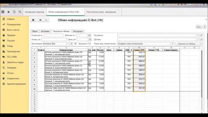The height and width of the screenshot is (117, 208).
Task: Open the Главное section
Action: 11,19
